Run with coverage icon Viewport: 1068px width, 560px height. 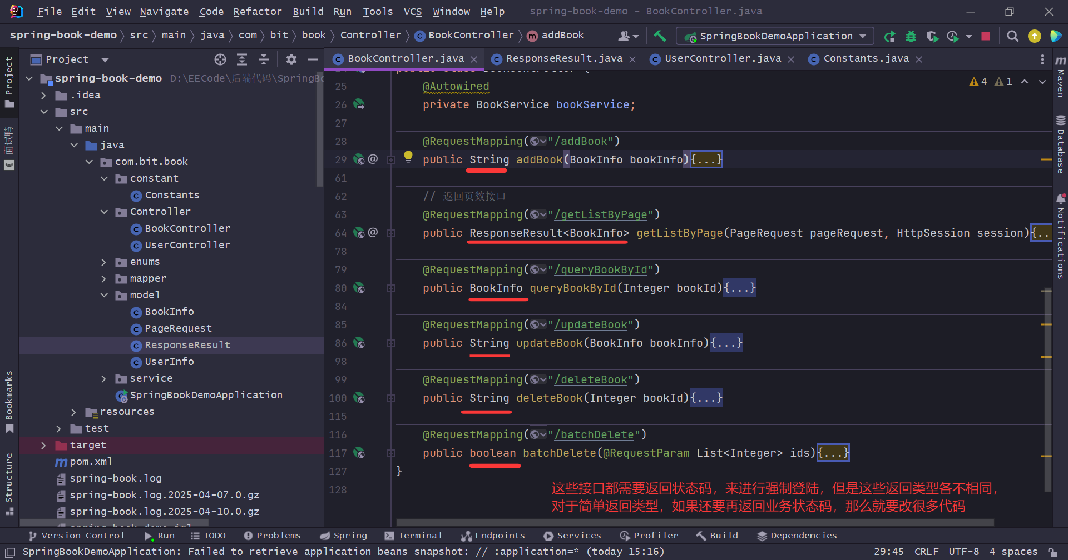(x=932, y=36)
